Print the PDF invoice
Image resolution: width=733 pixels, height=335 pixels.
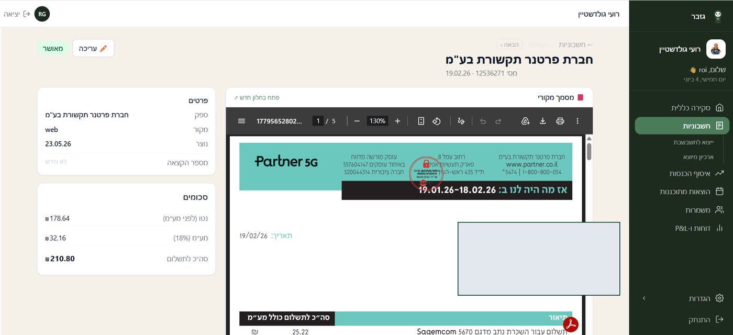(560, 121)
